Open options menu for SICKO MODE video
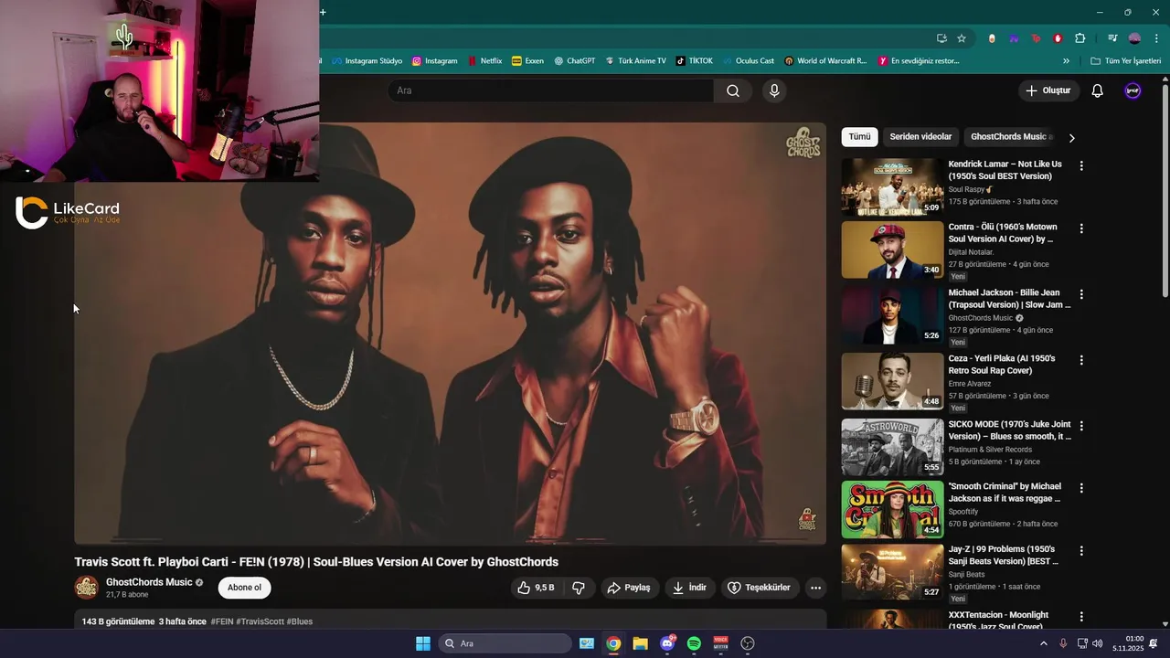The image size is (1170, 658). click(x=1081, y=426)
